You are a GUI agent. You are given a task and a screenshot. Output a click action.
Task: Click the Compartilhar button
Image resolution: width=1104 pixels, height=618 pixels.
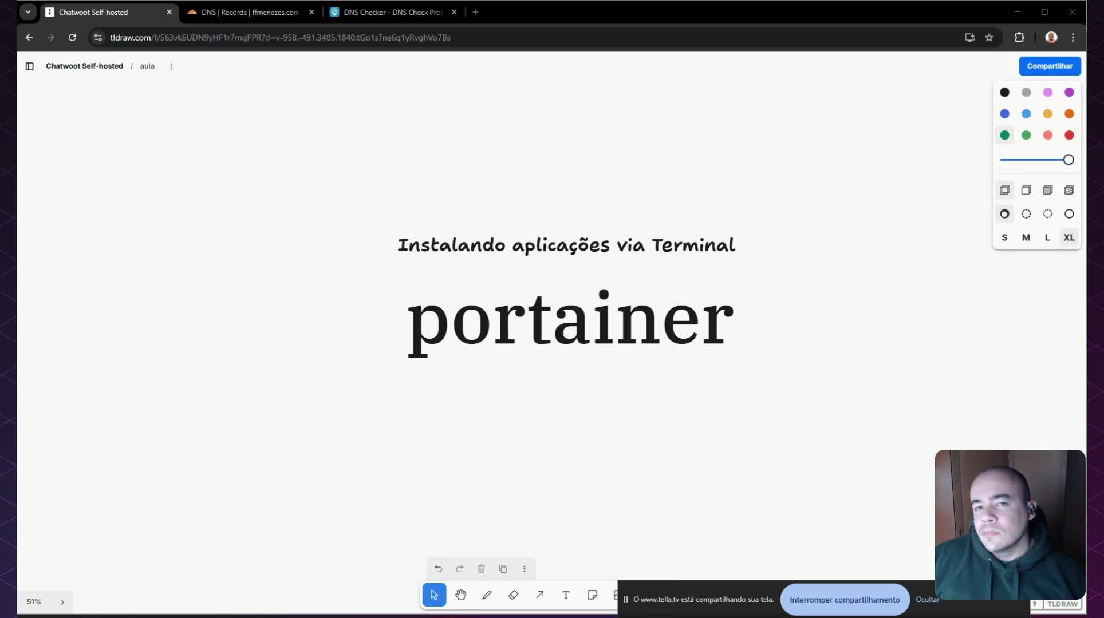tap(1050, 66)
